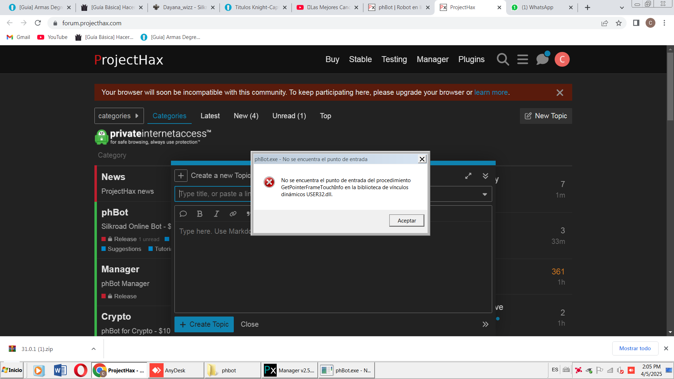This screenshot has height=379, width=674.
Task: Insert a hyperlink with the link icon
Action: point(233,214)
